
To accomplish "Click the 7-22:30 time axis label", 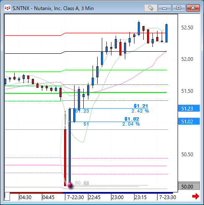I will 75,197.
